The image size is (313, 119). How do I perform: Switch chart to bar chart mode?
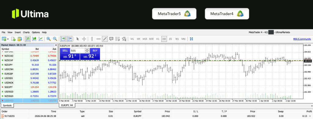pos(28,39)
